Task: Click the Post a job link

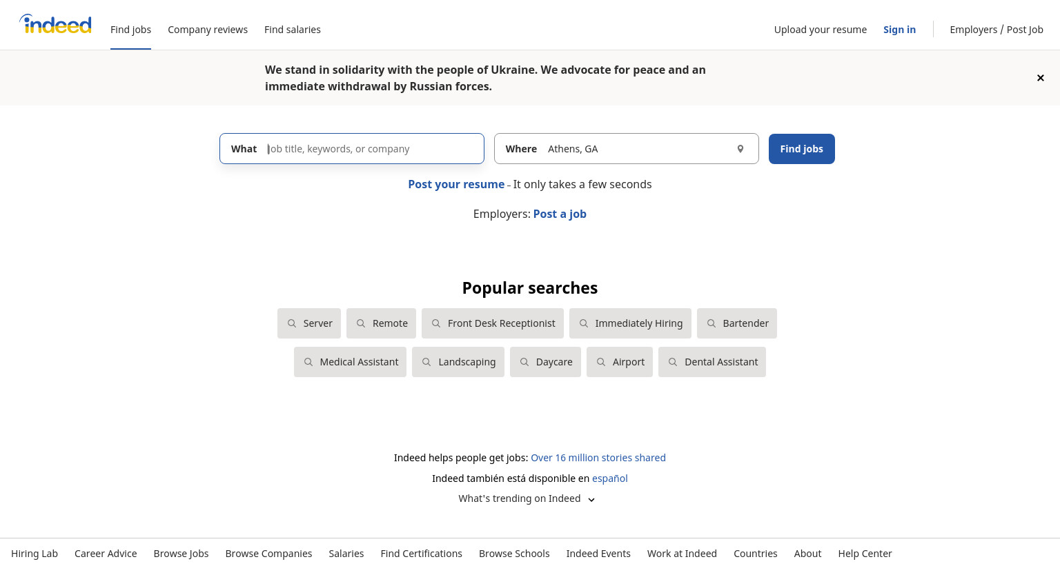Action: (x=560, y=214)
